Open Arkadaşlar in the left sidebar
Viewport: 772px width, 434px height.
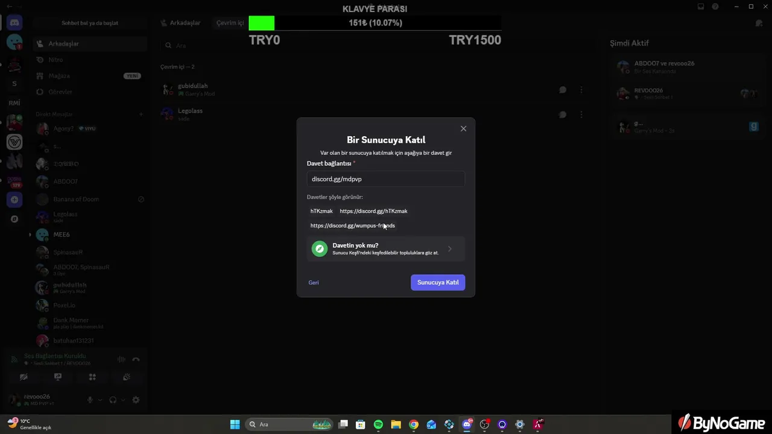(90, 43)
